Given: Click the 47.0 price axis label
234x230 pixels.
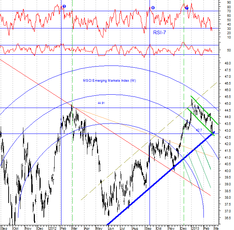Looking at the screenshot, I should coord(228,77).
